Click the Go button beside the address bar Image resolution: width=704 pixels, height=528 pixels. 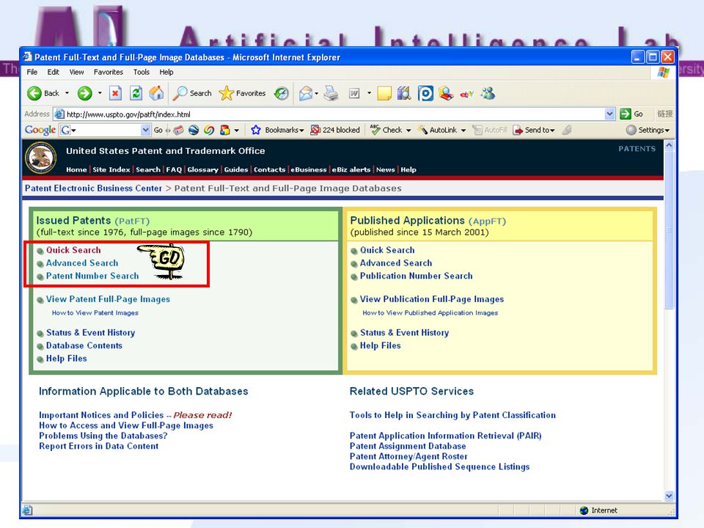click(631, 114)
